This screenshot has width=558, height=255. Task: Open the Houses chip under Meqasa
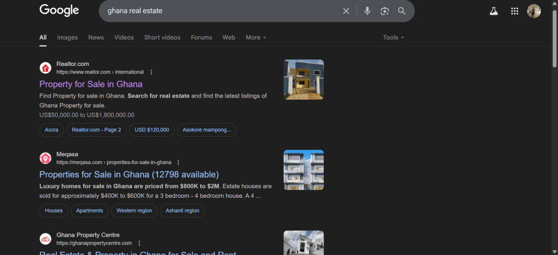pos(54,210)
